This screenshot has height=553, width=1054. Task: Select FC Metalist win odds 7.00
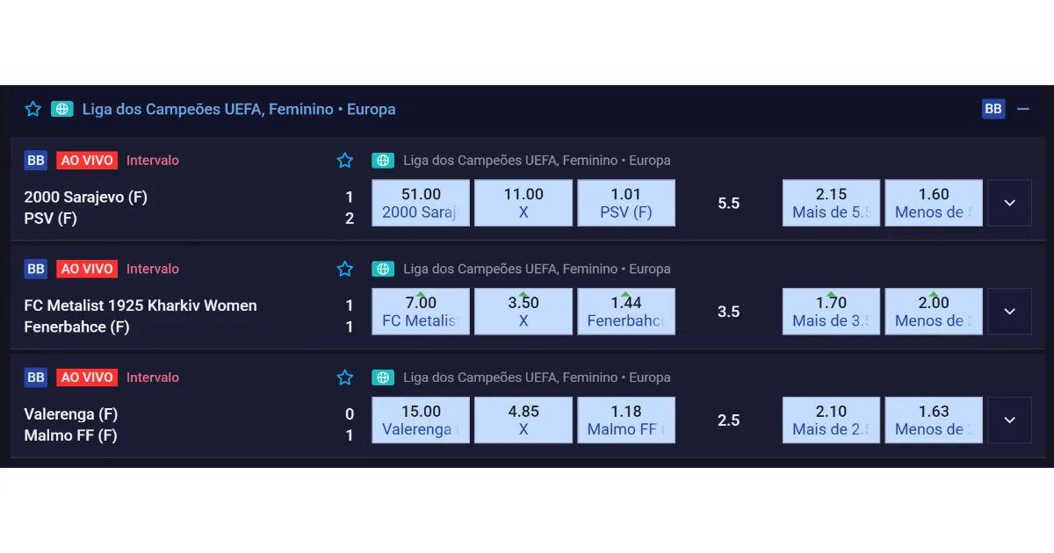421,312
